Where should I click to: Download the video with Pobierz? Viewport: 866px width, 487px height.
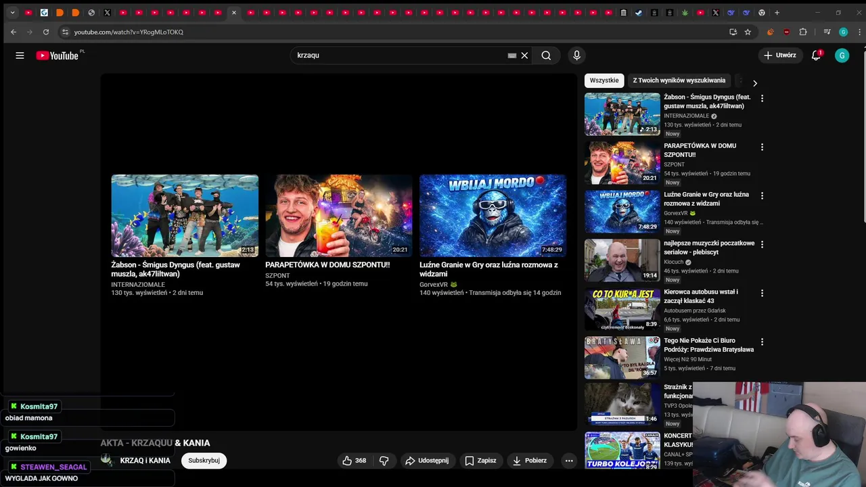click(x=529, y=461)
